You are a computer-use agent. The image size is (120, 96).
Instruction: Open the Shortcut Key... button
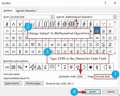[x=34, y=83]
